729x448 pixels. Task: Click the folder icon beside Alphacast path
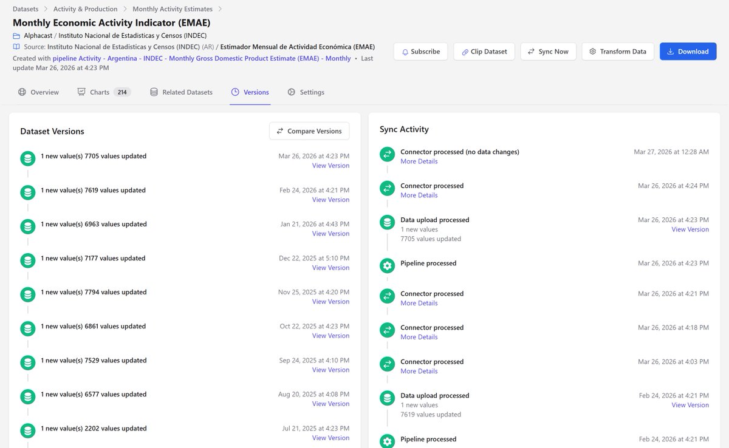pos(16,36)
